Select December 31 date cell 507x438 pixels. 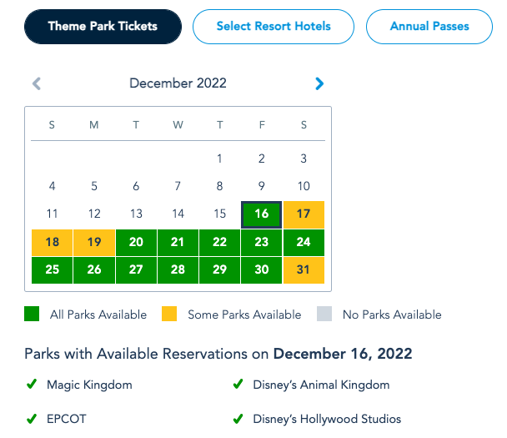click(304, 270)
